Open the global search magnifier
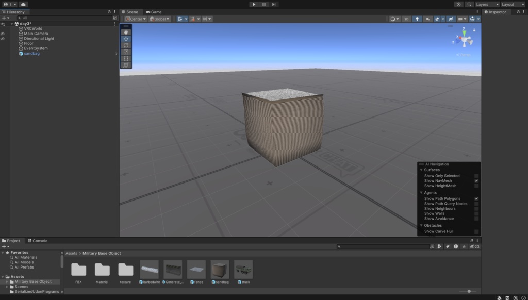This screenshot has width=528, height=300. tap(469, 4)
